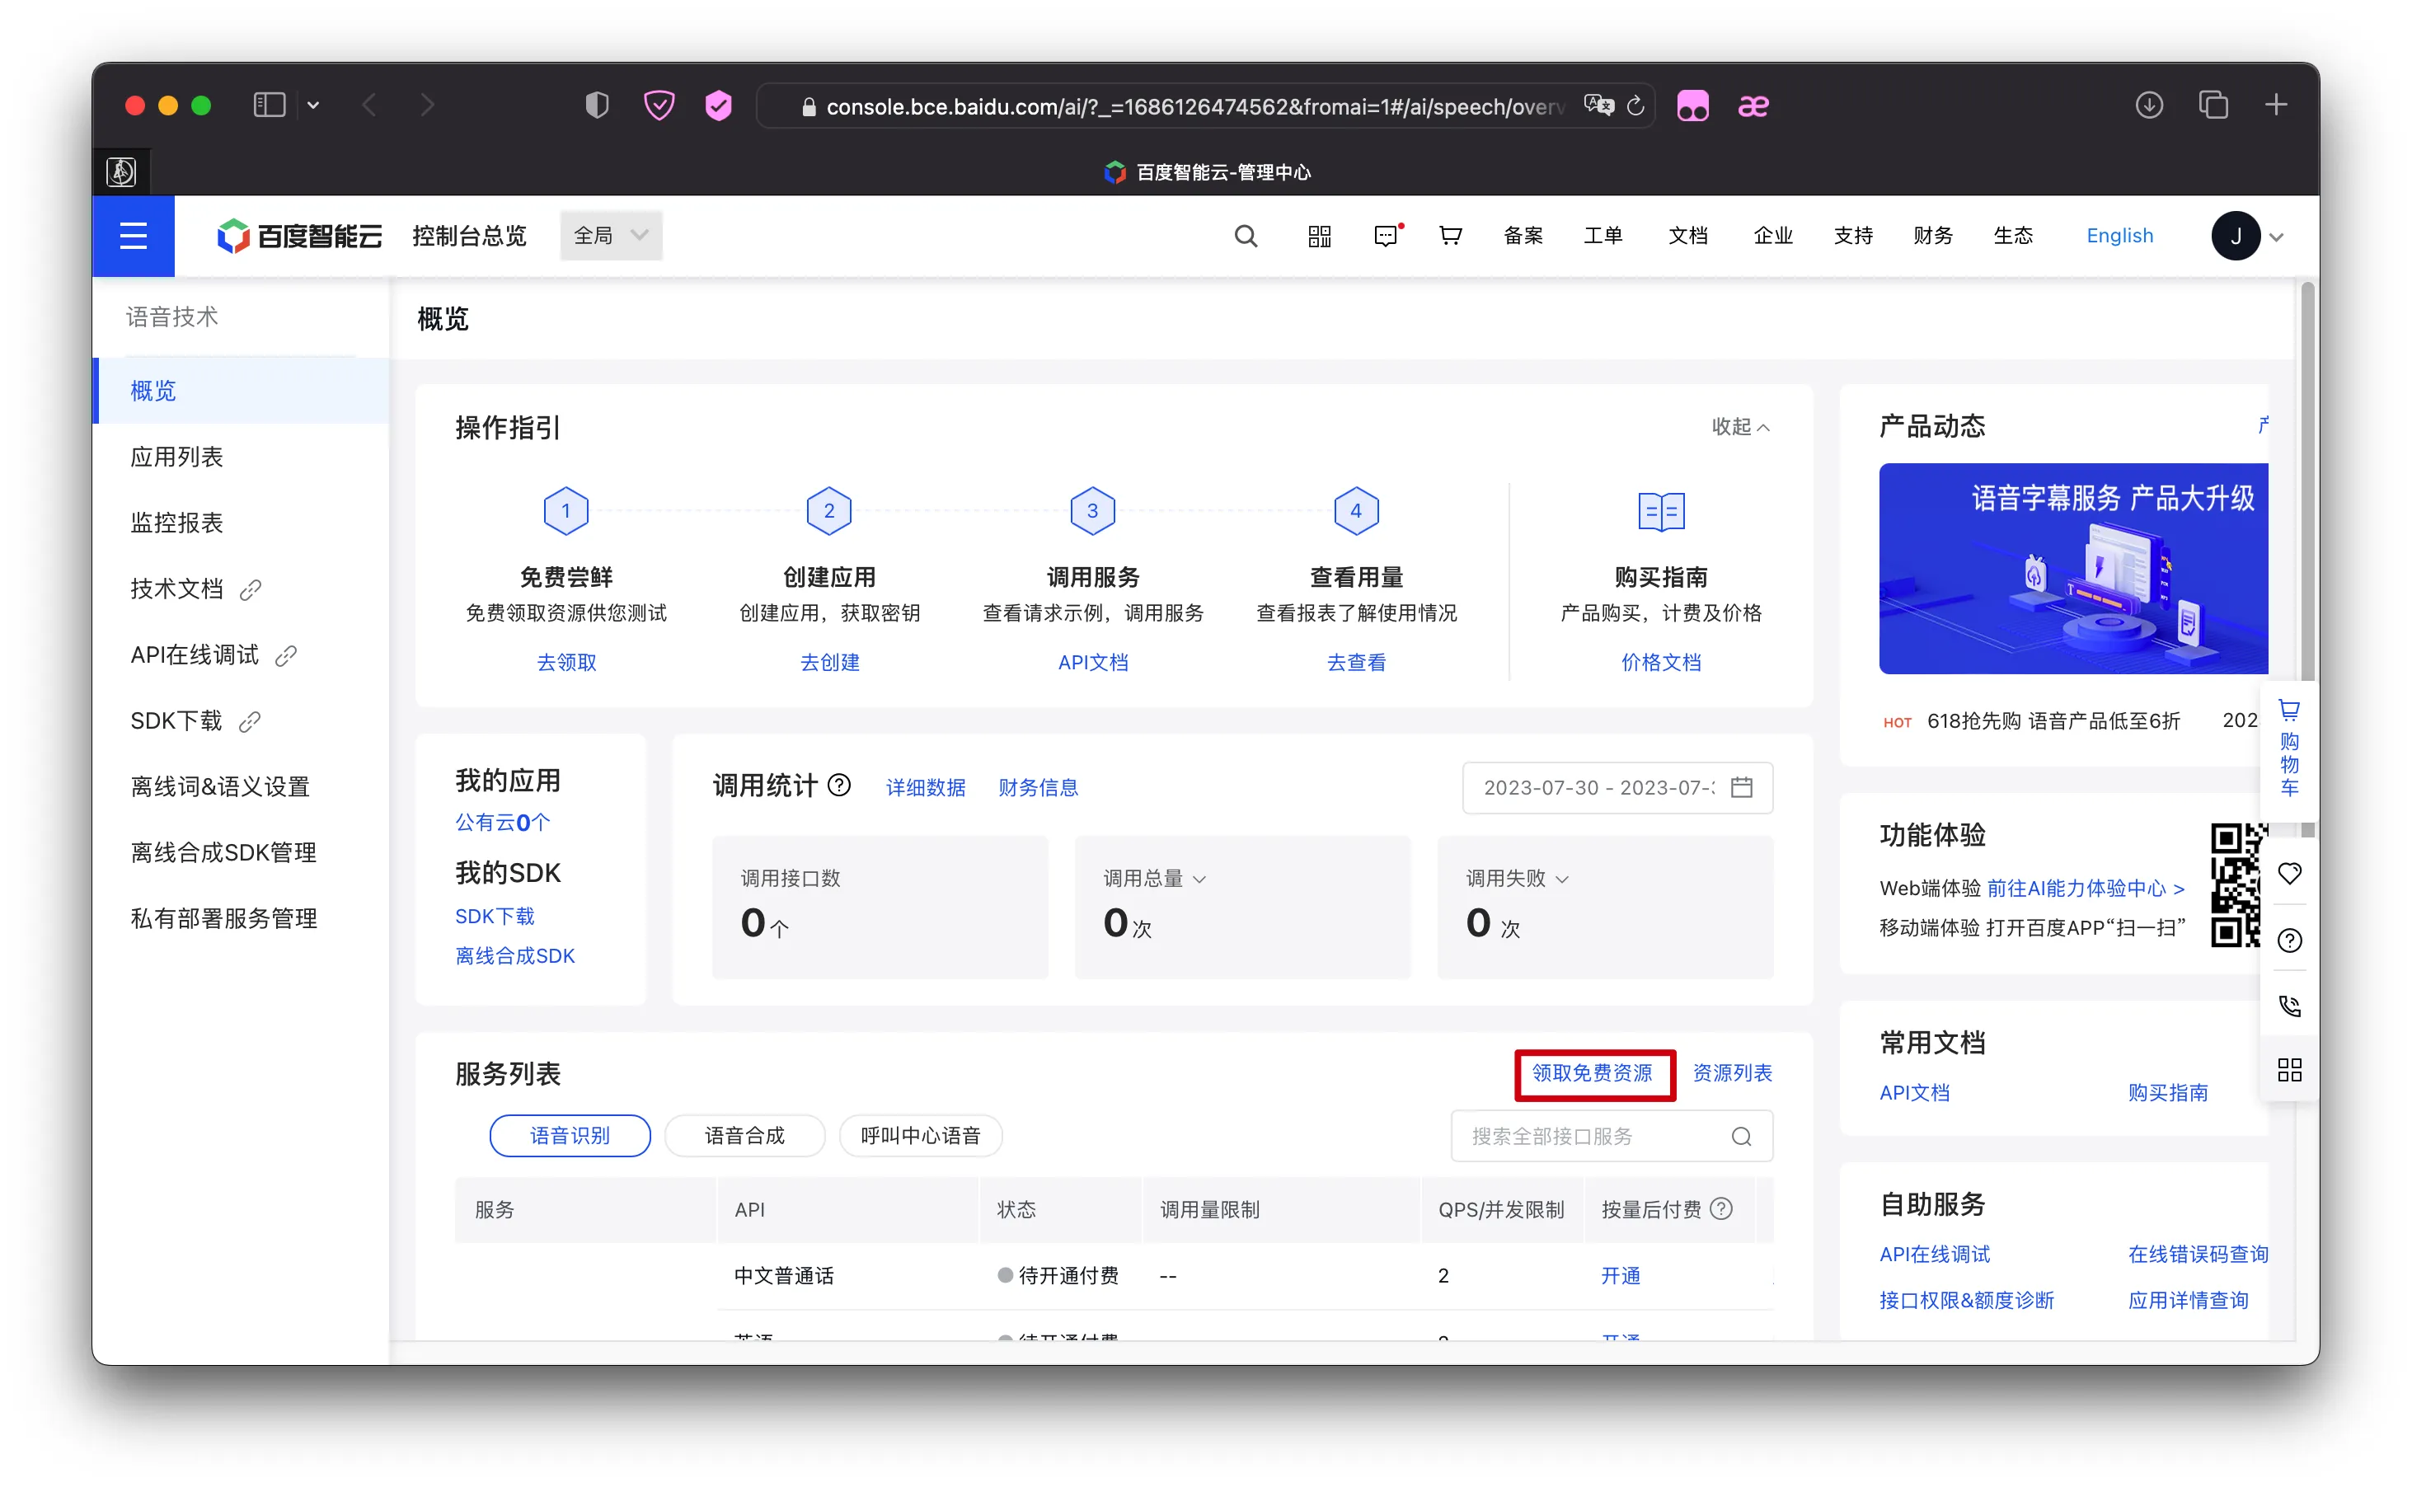Image resolution: width=2412 pixels, height=1487 pixels.
Task: Switch to the 语音合成 tab
Action: 744,1136
